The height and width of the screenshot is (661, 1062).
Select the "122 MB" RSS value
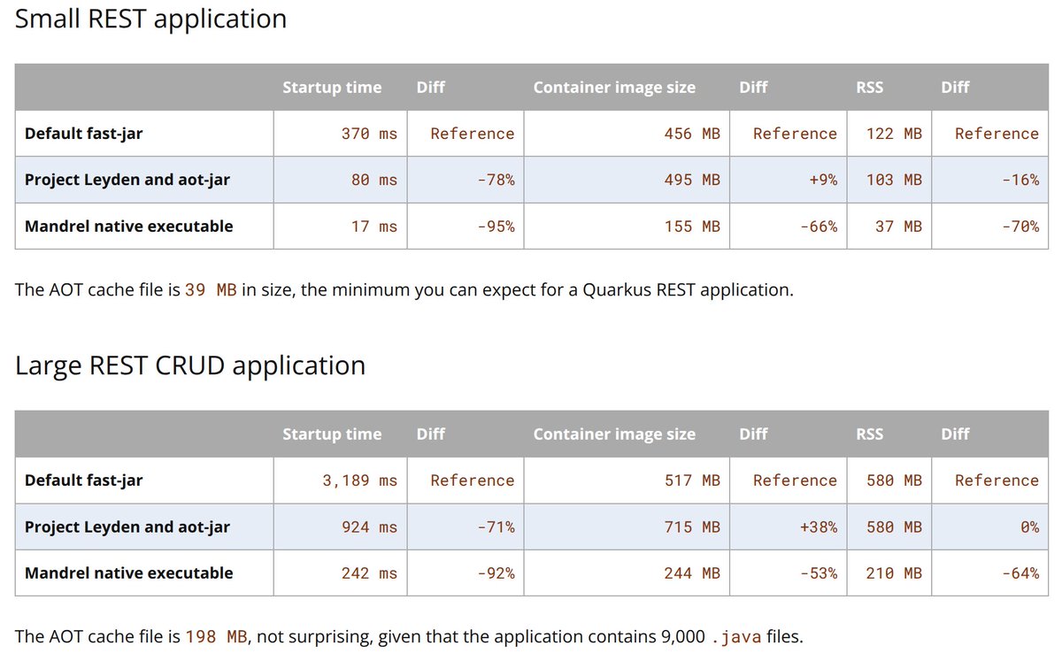(894, 134)
